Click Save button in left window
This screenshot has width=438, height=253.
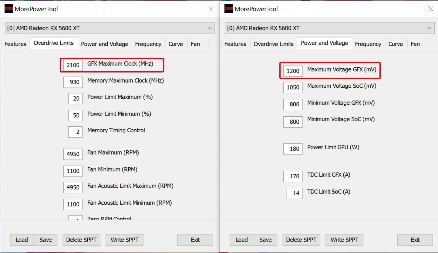[45, 240]
